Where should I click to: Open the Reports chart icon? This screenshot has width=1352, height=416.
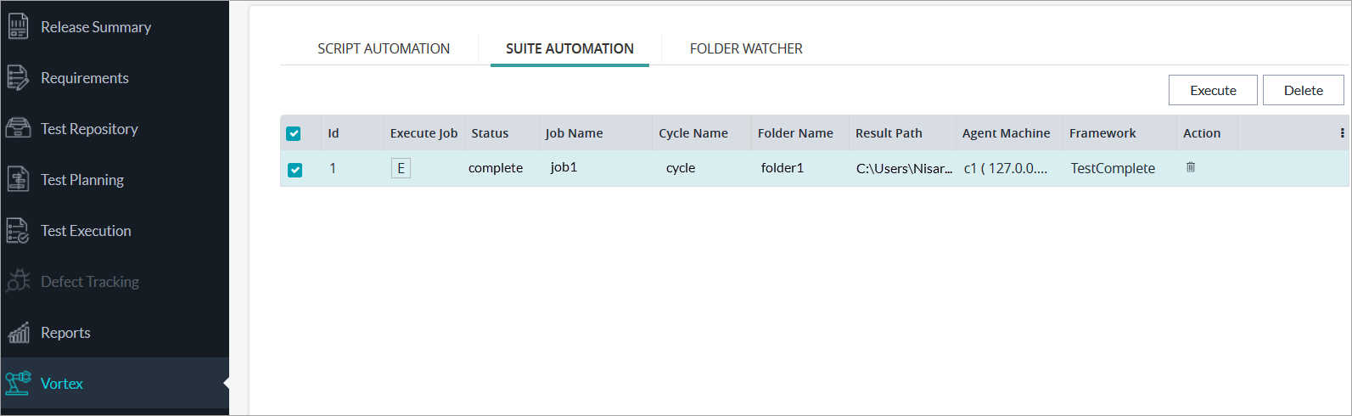point(18,332)
